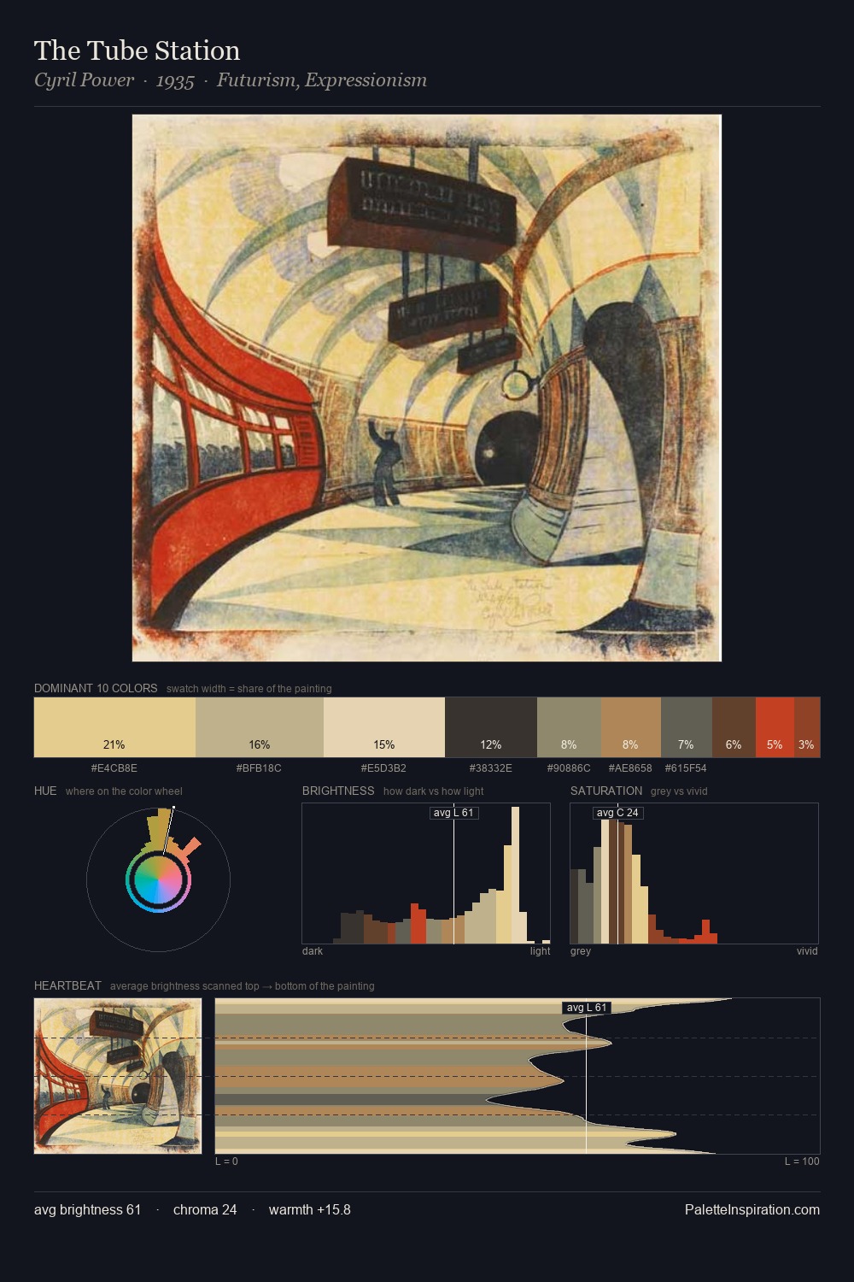Click "how dark vs how light" caption
Viewport: 854px width, 1282px height.
pos(434,791)
